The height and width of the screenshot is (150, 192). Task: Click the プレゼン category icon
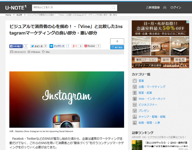coord(135,111)
